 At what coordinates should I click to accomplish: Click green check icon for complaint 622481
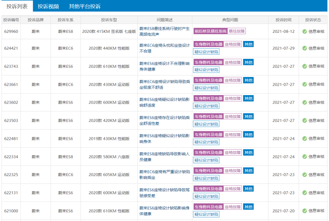305,138
